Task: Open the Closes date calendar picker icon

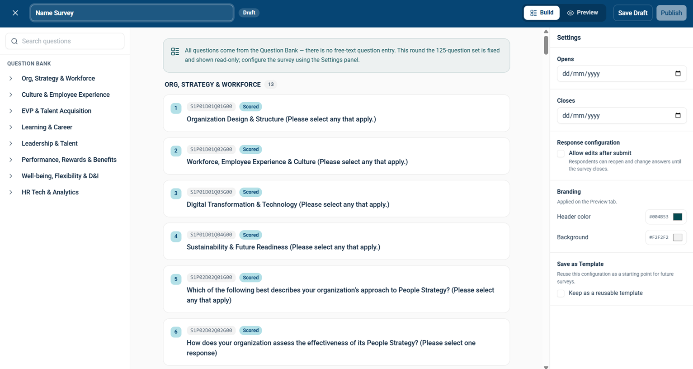Action: (x=678, y=115)
